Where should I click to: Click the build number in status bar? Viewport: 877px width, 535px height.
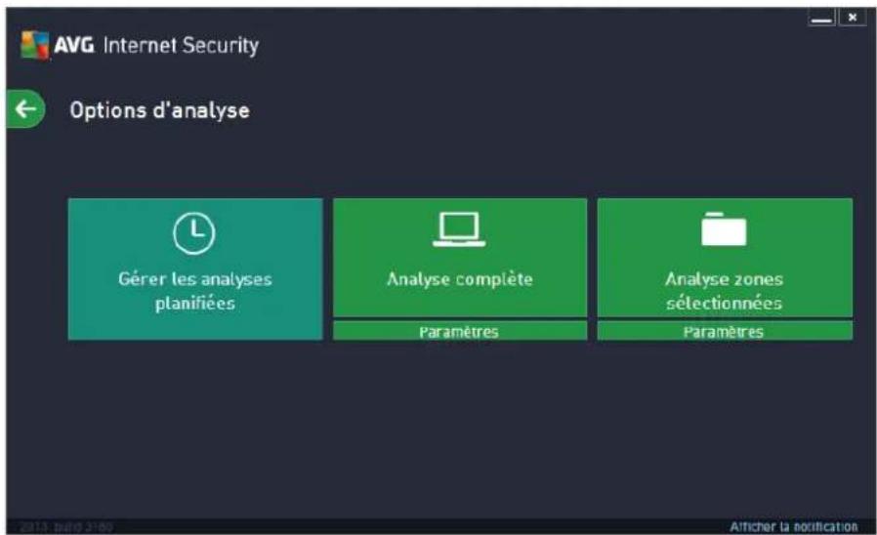pos(66,526)
